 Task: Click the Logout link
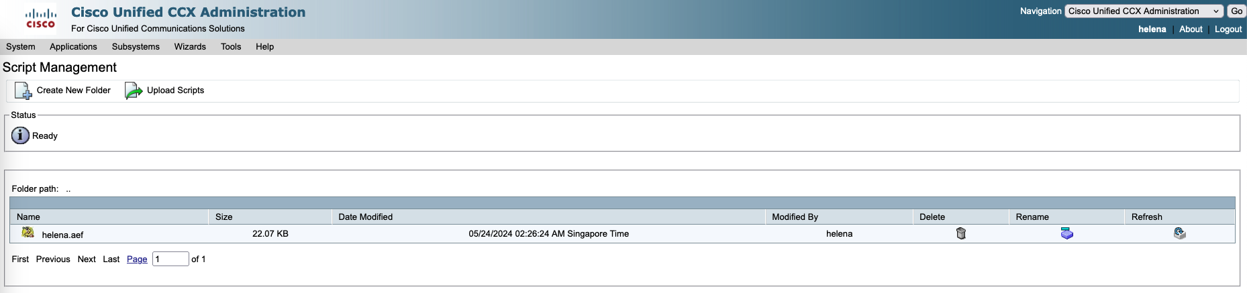[1228, 30]
